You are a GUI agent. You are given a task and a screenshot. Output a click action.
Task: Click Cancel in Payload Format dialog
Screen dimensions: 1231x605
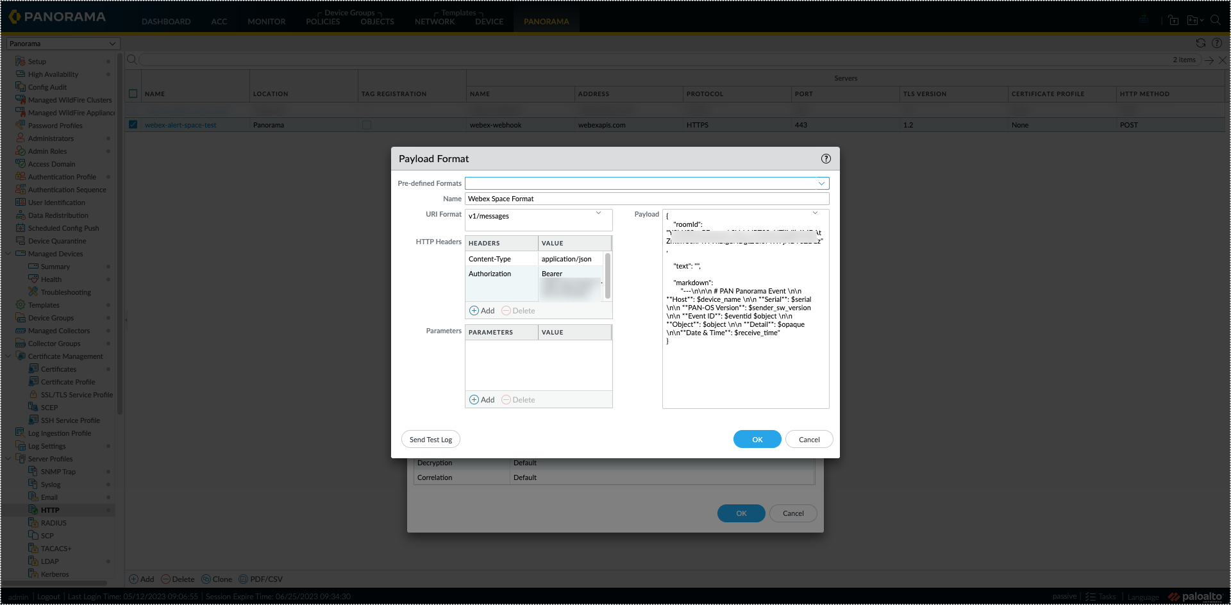[809, 440]
